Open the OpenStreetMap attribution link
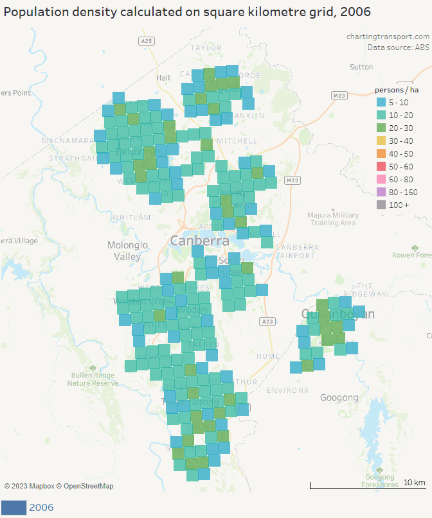This screenshot has height=518, width=432. coord(88,486)
